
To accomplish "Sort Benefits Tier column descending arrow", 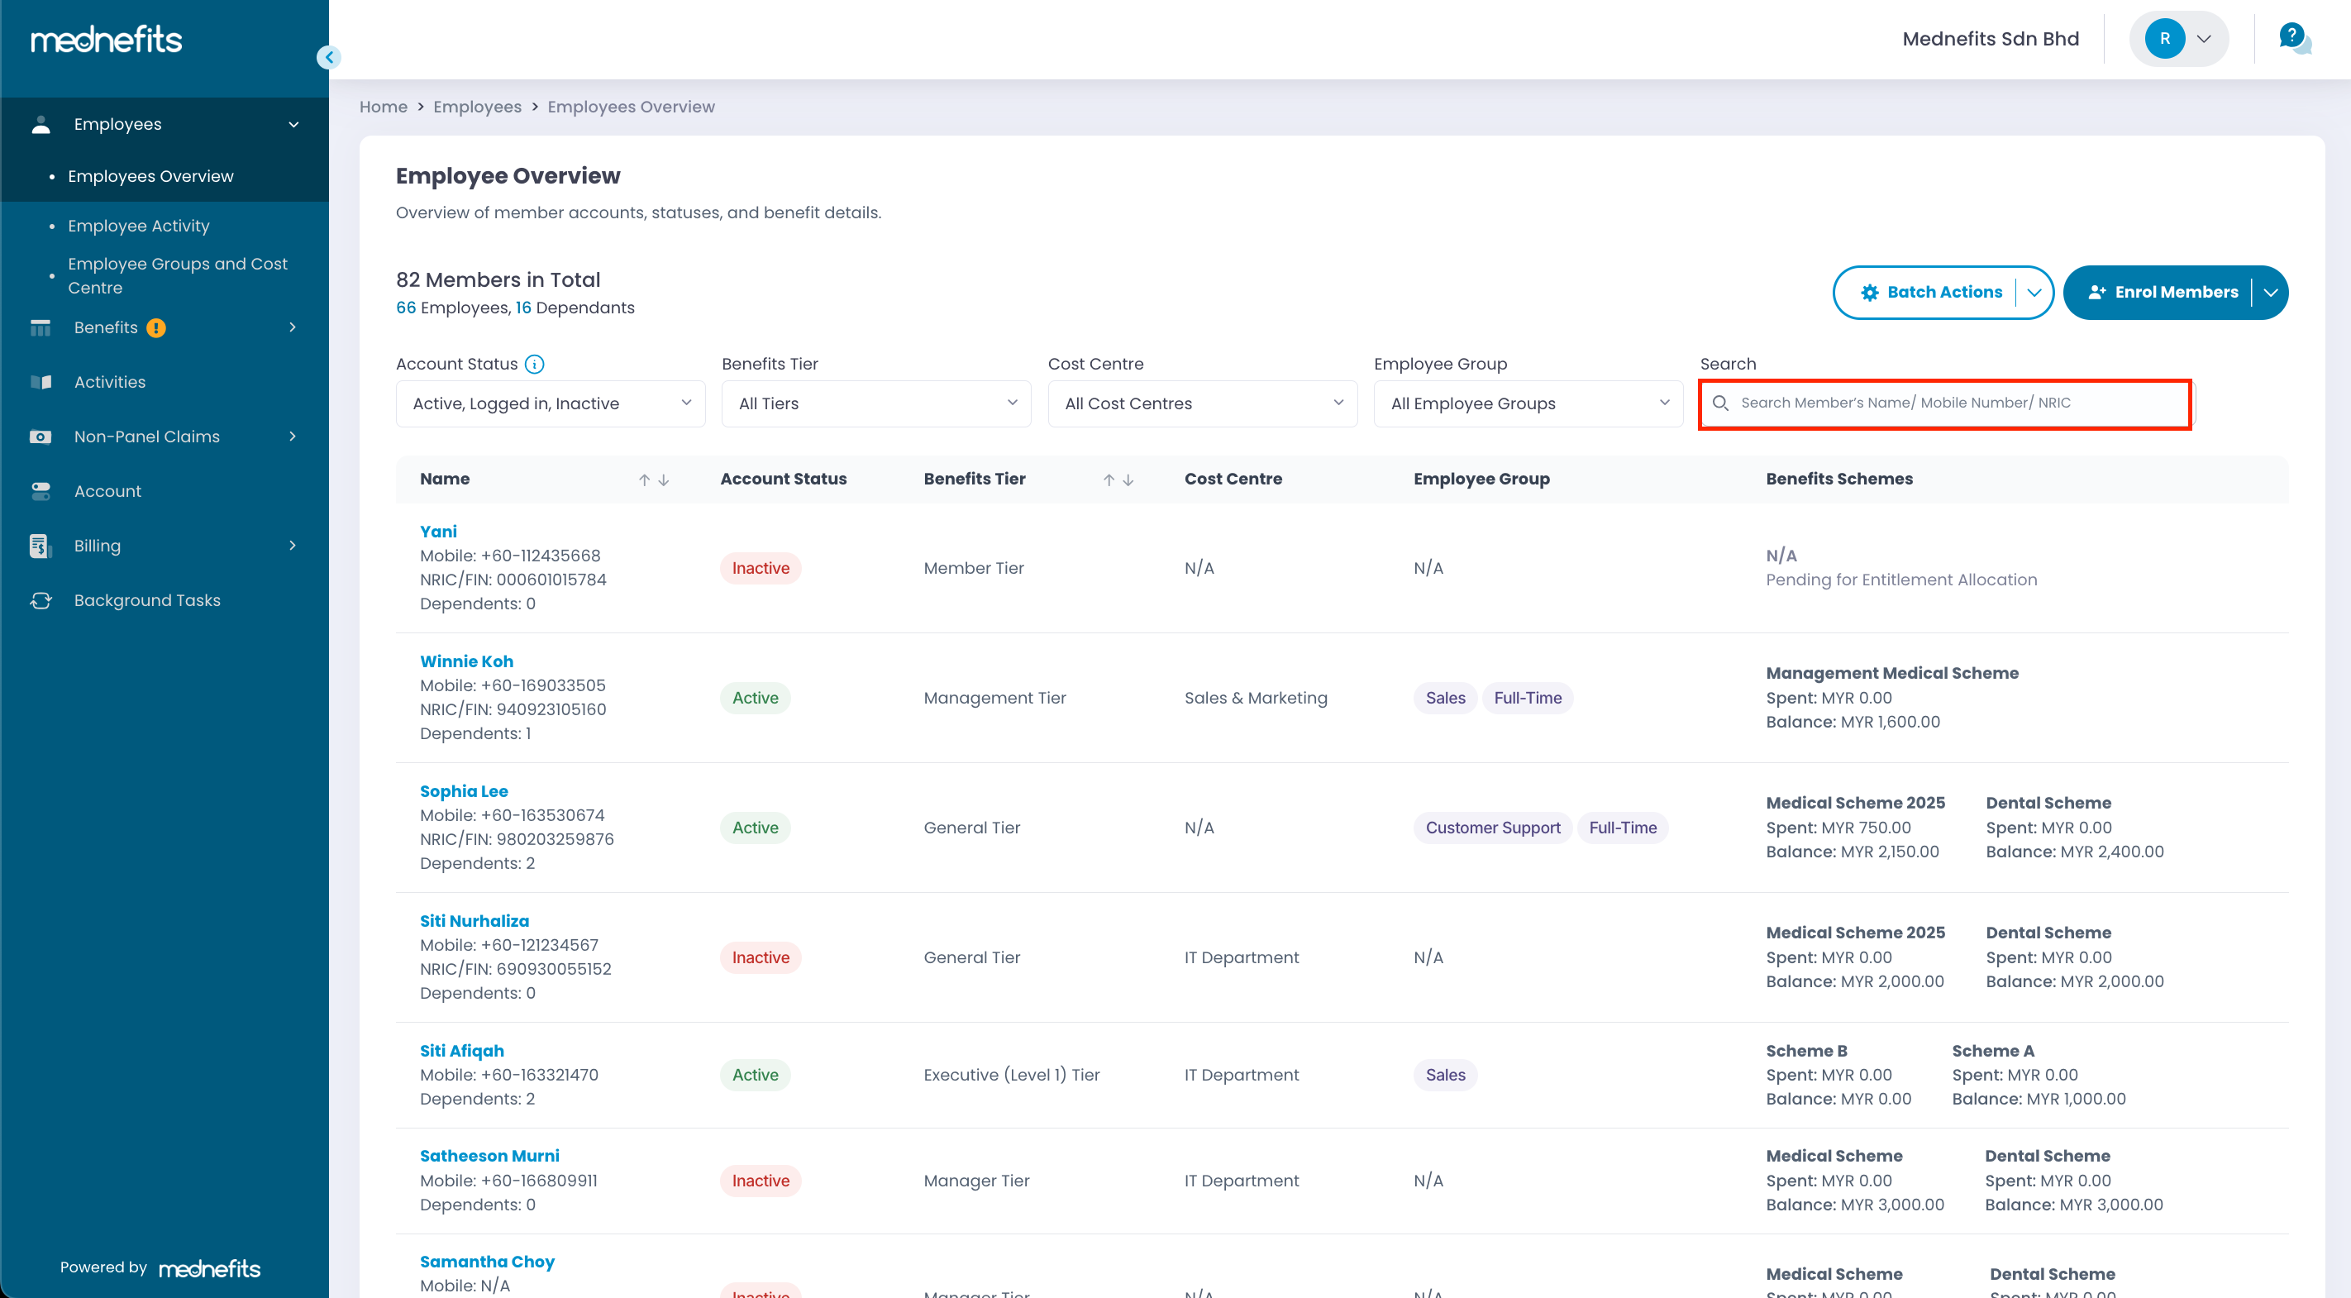I will (x=1129, y=480).
